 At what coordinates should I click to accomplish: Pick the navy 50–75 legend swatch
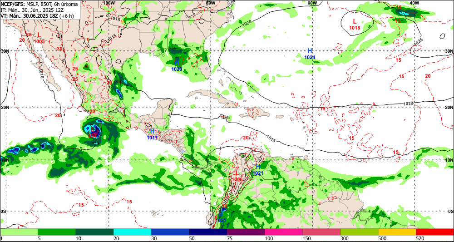[x=208, y=232]
